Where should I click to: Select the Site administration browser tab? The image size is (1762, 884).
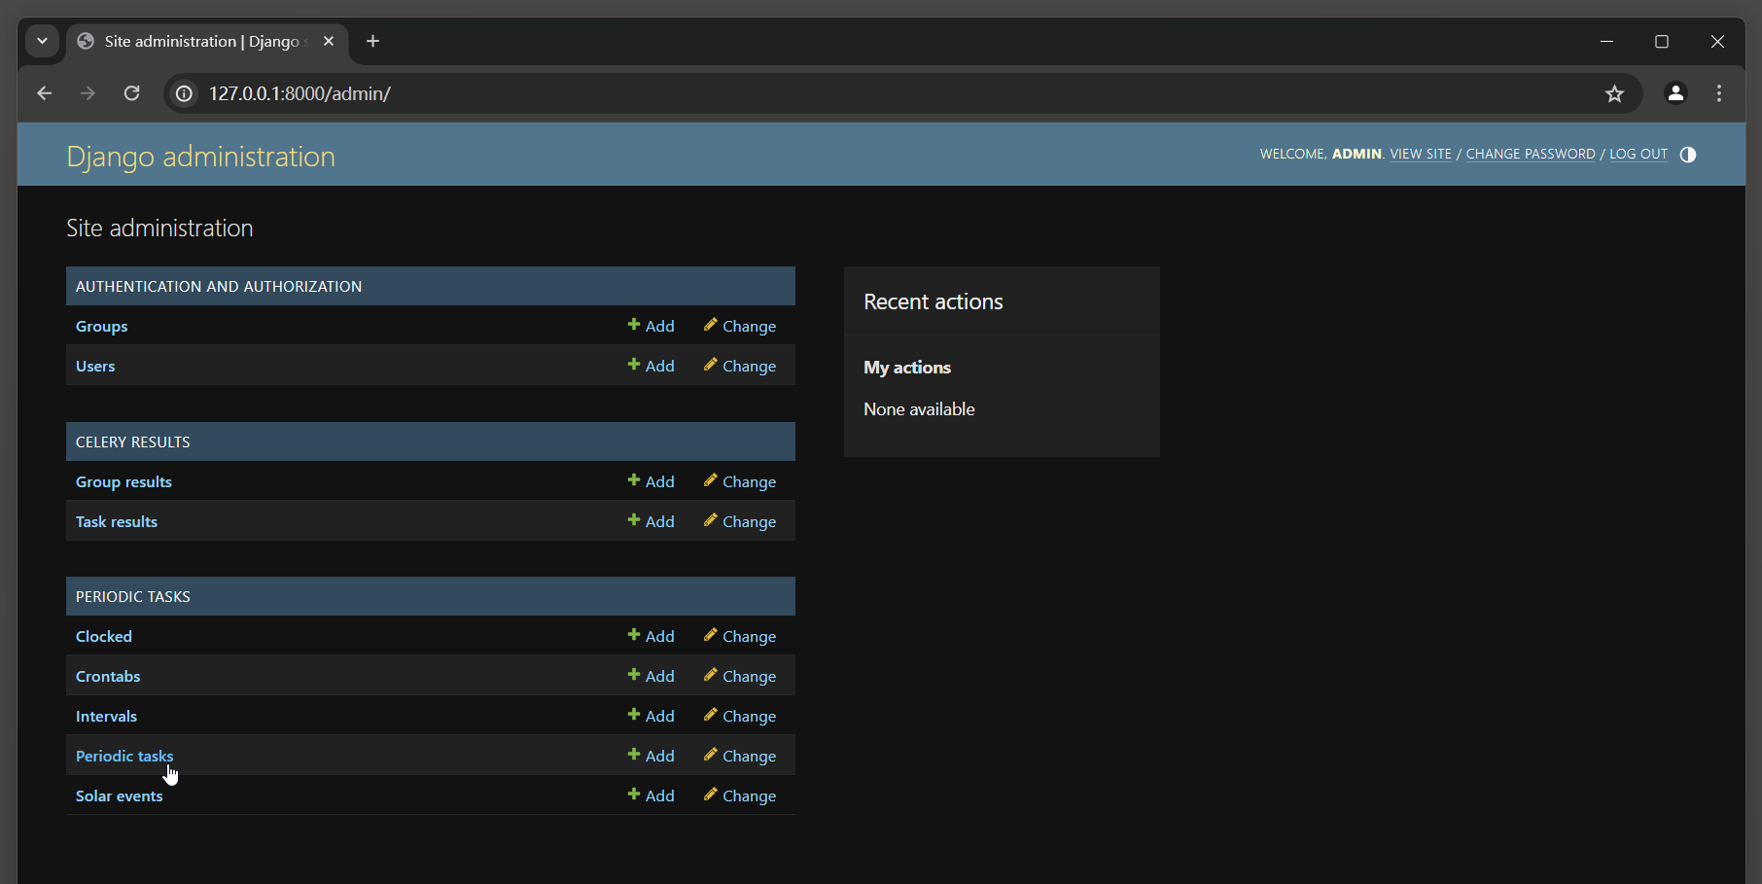[206, 41]
